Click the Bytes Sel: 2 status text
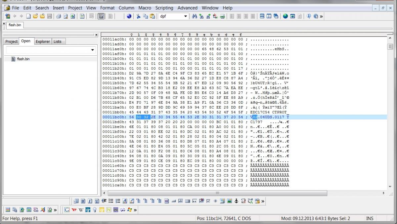Screen dimensions: 397x224 tap(338, 218)
